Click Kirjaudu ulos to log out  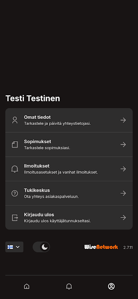point(69,218)
